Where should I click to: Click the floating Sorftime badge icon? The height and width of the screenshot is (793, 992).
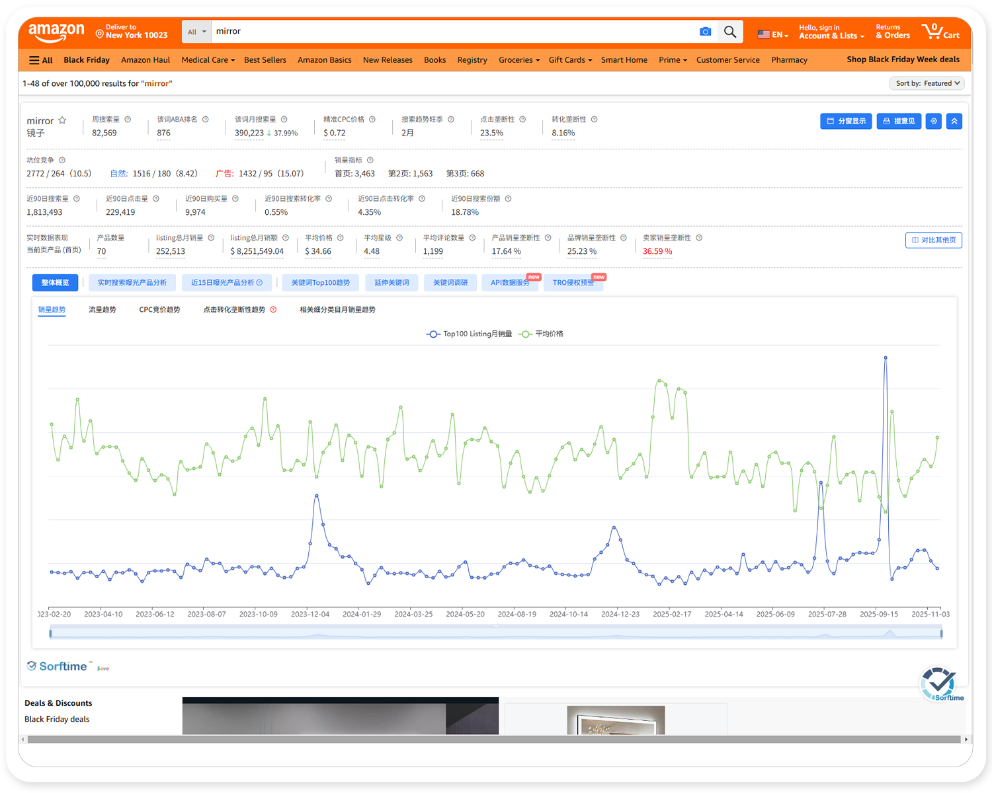coord(940,683)
